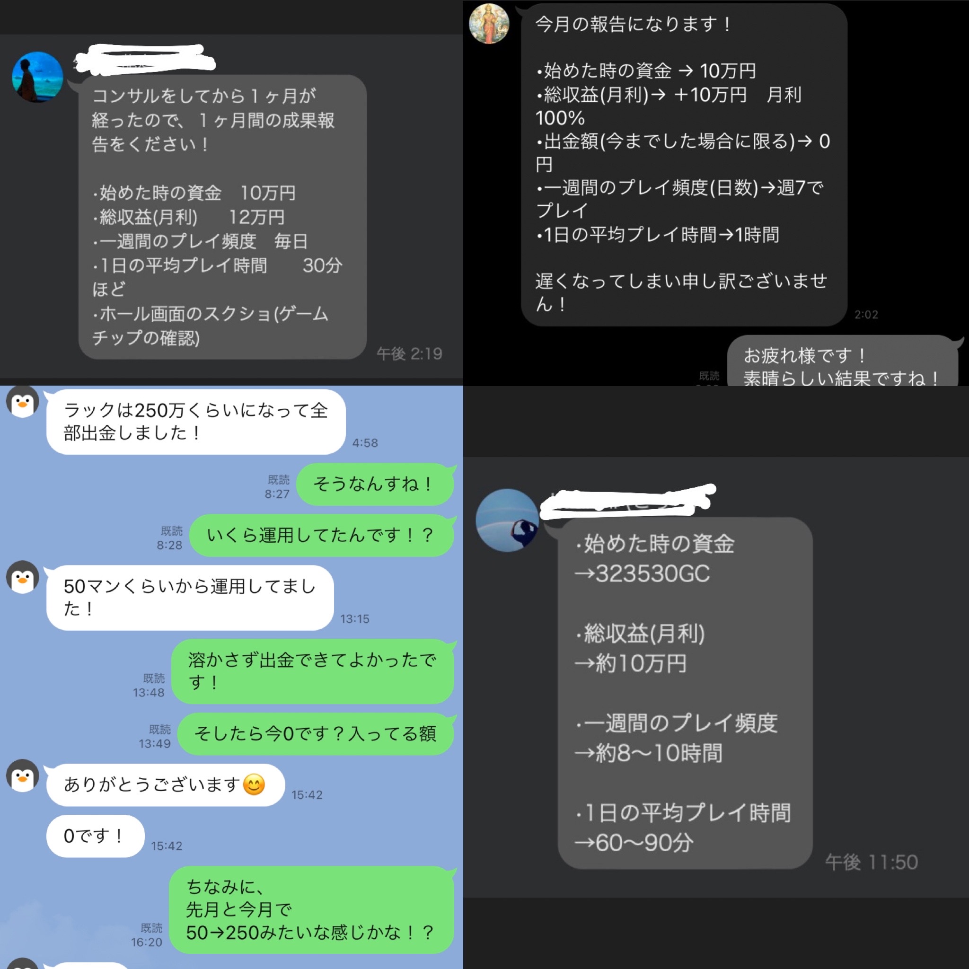
Task: Select the green ちなみに、先月と今月で bubble
Action: pyautogui.click(x=311, y=910)
